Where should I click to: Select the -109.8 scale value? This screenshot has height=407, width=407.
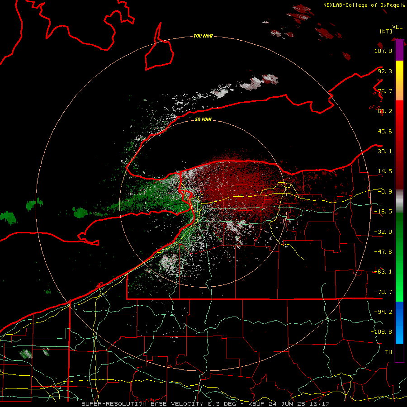(x=381, y=332)
